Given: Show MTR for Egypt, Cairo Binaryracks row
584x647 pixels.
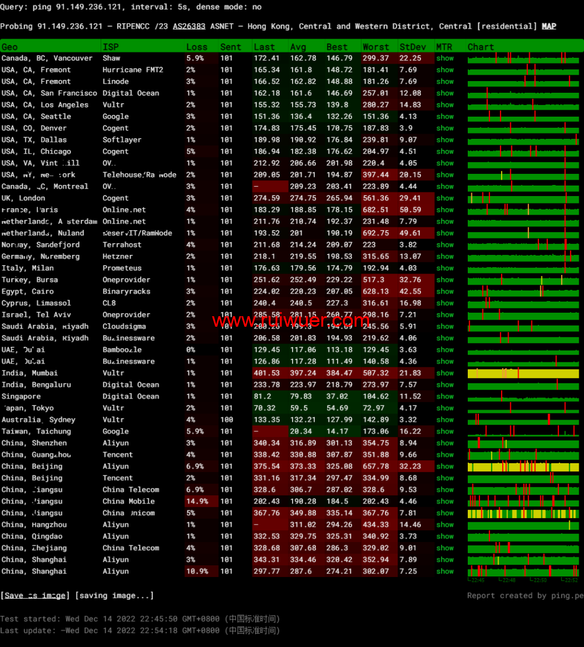Looking at the screenshot, I should click(x=444, y=292).
